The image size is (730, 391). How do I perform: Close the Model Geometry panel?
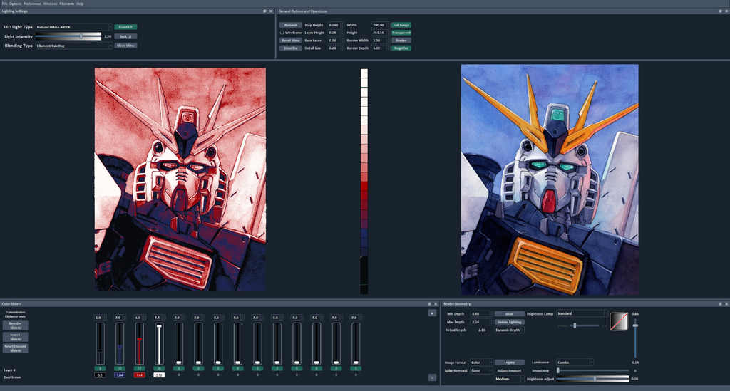(x=726, y=303)
